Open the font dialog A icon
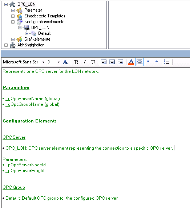Viewport: 190px width, 208px height. pyautogui.click(x=65, y=62)
